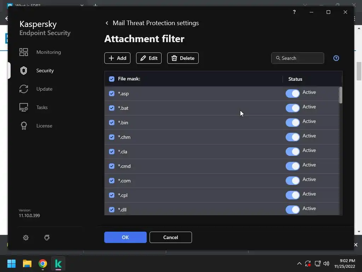The width and height of the screenshot is (362, 272).
Task: Open the Update refresh icon
Action: (24, 89)
